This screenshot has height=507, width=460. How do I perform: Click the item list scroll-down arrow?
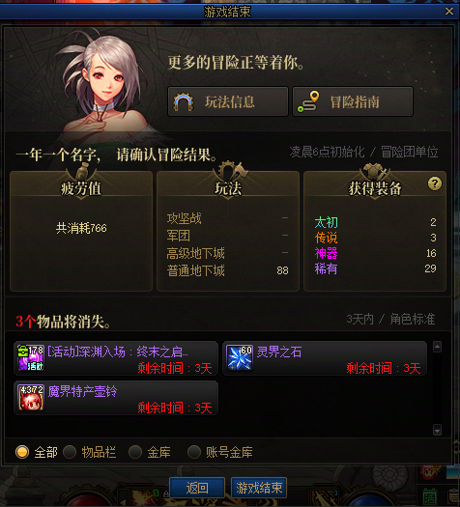coord(437,430)
